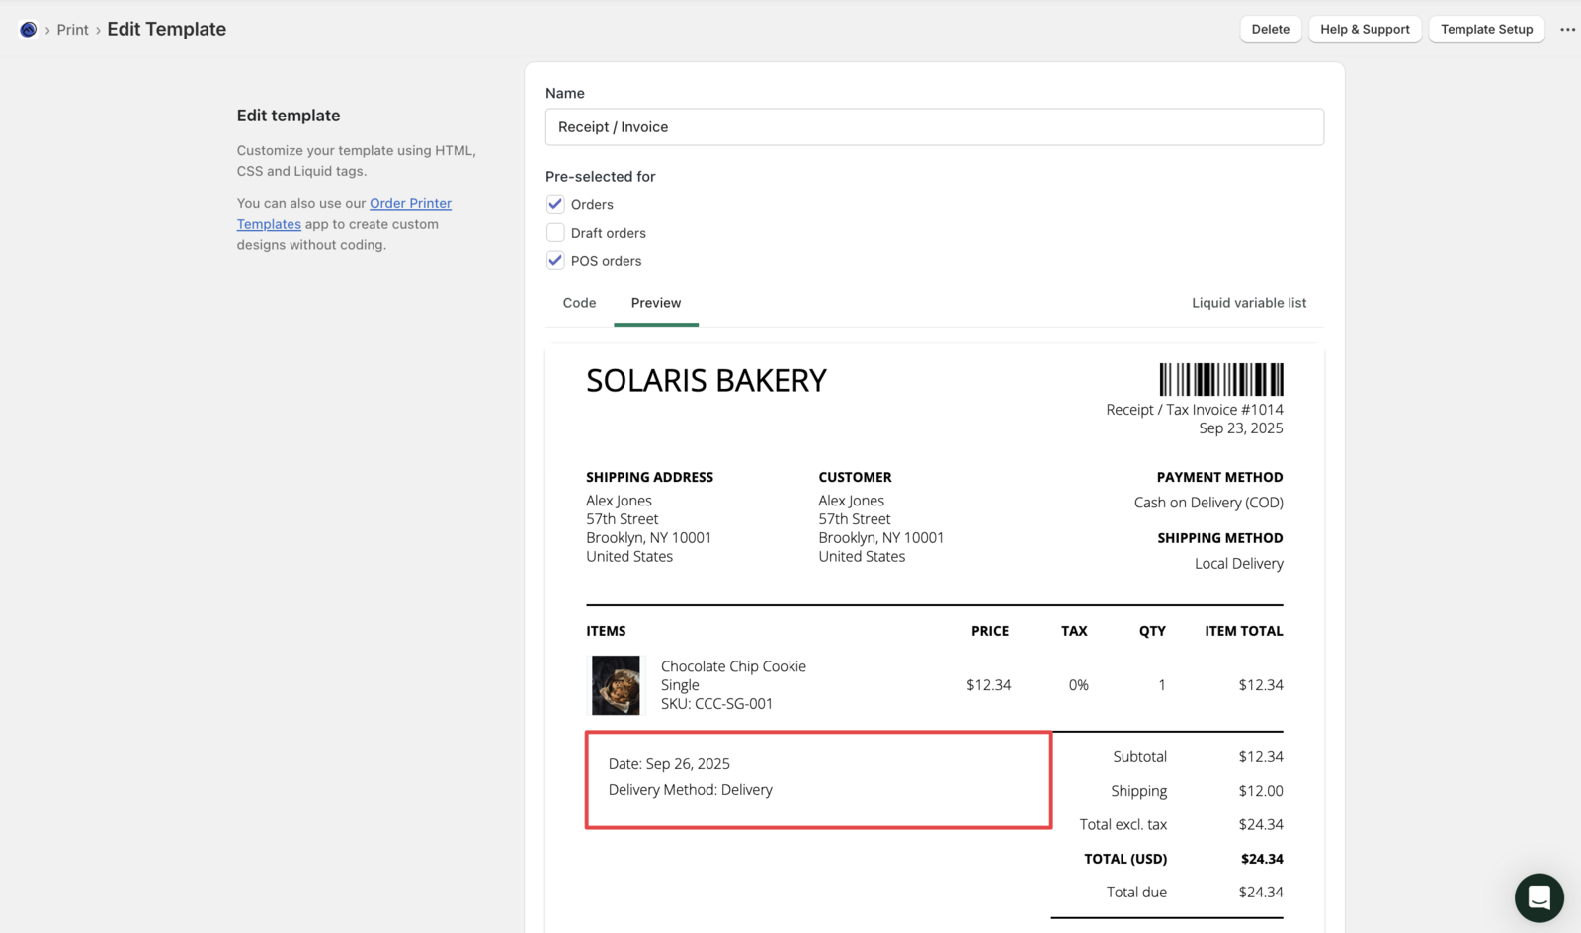
Task: Click the SHIPPING METHOD heading
Action: [1220, 538]
